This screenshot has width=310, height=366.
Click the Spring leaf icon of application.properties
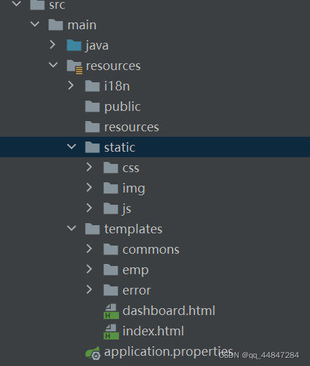pyautogui.click(x=93, y=352)
